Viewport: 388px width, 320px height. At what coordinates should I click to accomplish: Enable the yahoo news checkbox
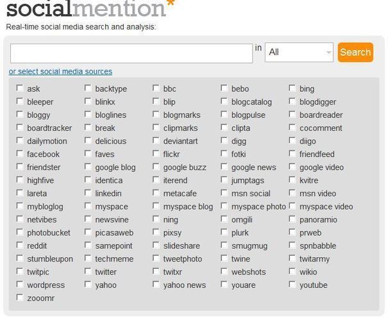(156, 285)
